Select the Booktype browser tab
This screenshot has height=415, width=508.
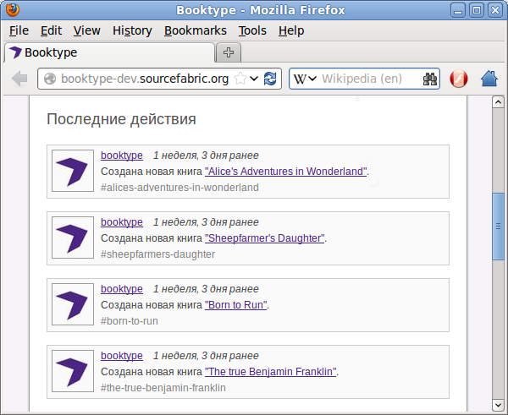click(109, 52)
